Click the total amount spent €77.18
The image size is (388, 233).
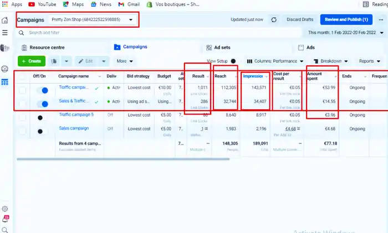tap(330, 143)
